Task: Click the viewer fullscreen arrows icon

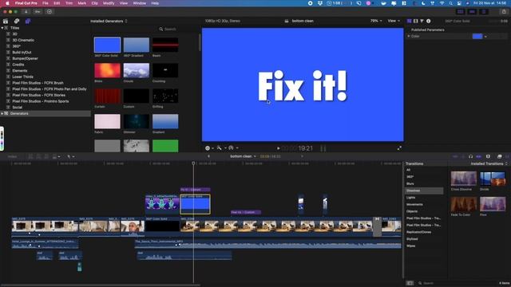Action: 399,148
